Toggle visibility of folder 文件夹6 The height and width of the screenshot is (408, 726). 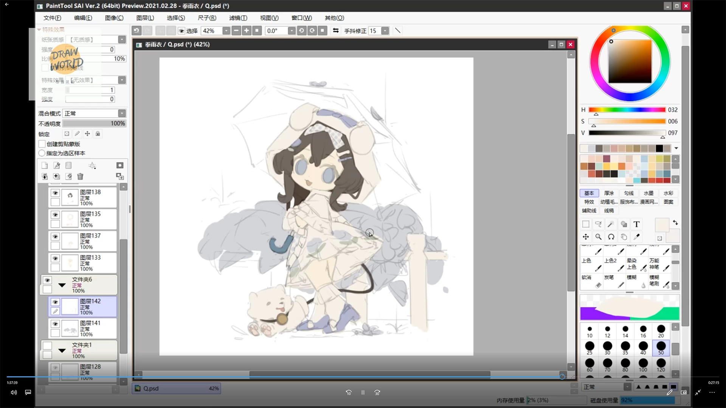47,280
